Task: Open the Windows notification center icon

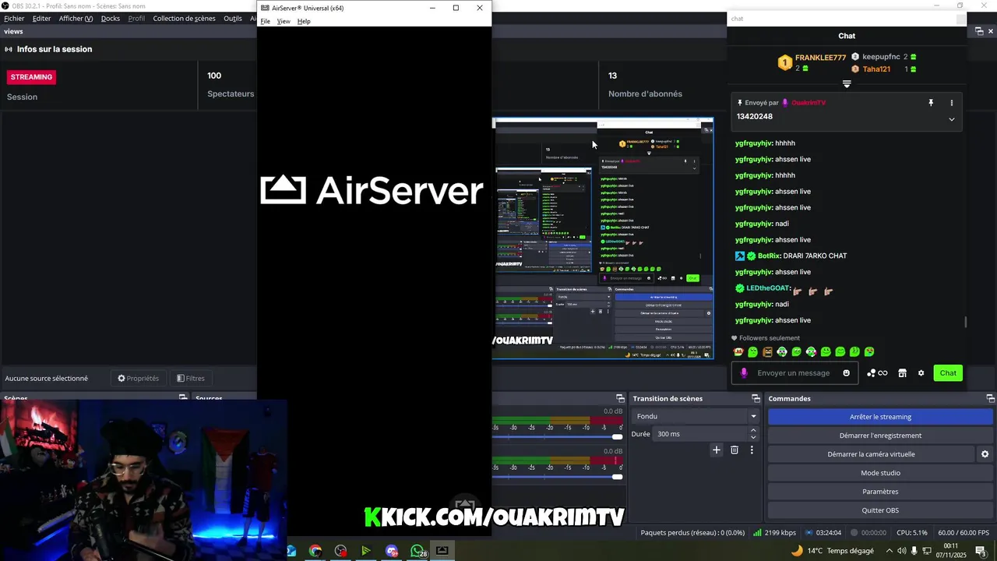Action: [980, 551]
